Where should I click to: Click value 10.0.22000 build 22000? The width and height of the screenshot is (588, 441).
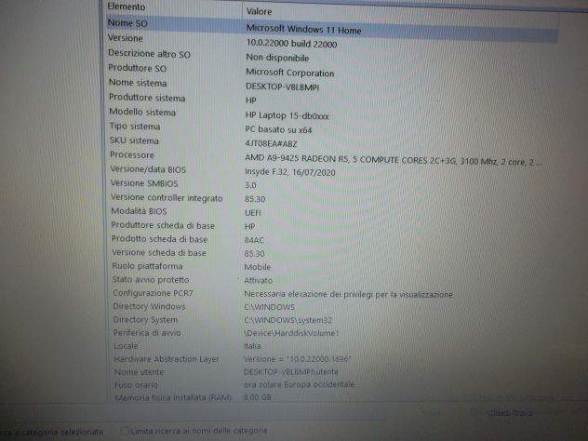point(291,44)
